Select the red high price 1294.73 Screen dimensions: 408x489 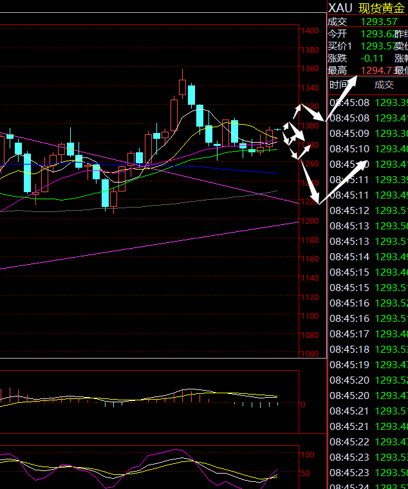(x=378, y=71)
